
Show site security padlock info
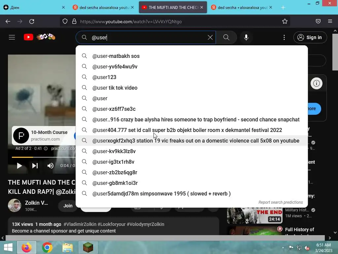[x=74, y=21]
